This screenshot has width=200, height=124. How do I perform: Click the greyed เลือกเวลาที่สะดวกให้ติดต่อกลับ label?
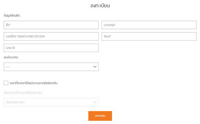click(23, 93)
